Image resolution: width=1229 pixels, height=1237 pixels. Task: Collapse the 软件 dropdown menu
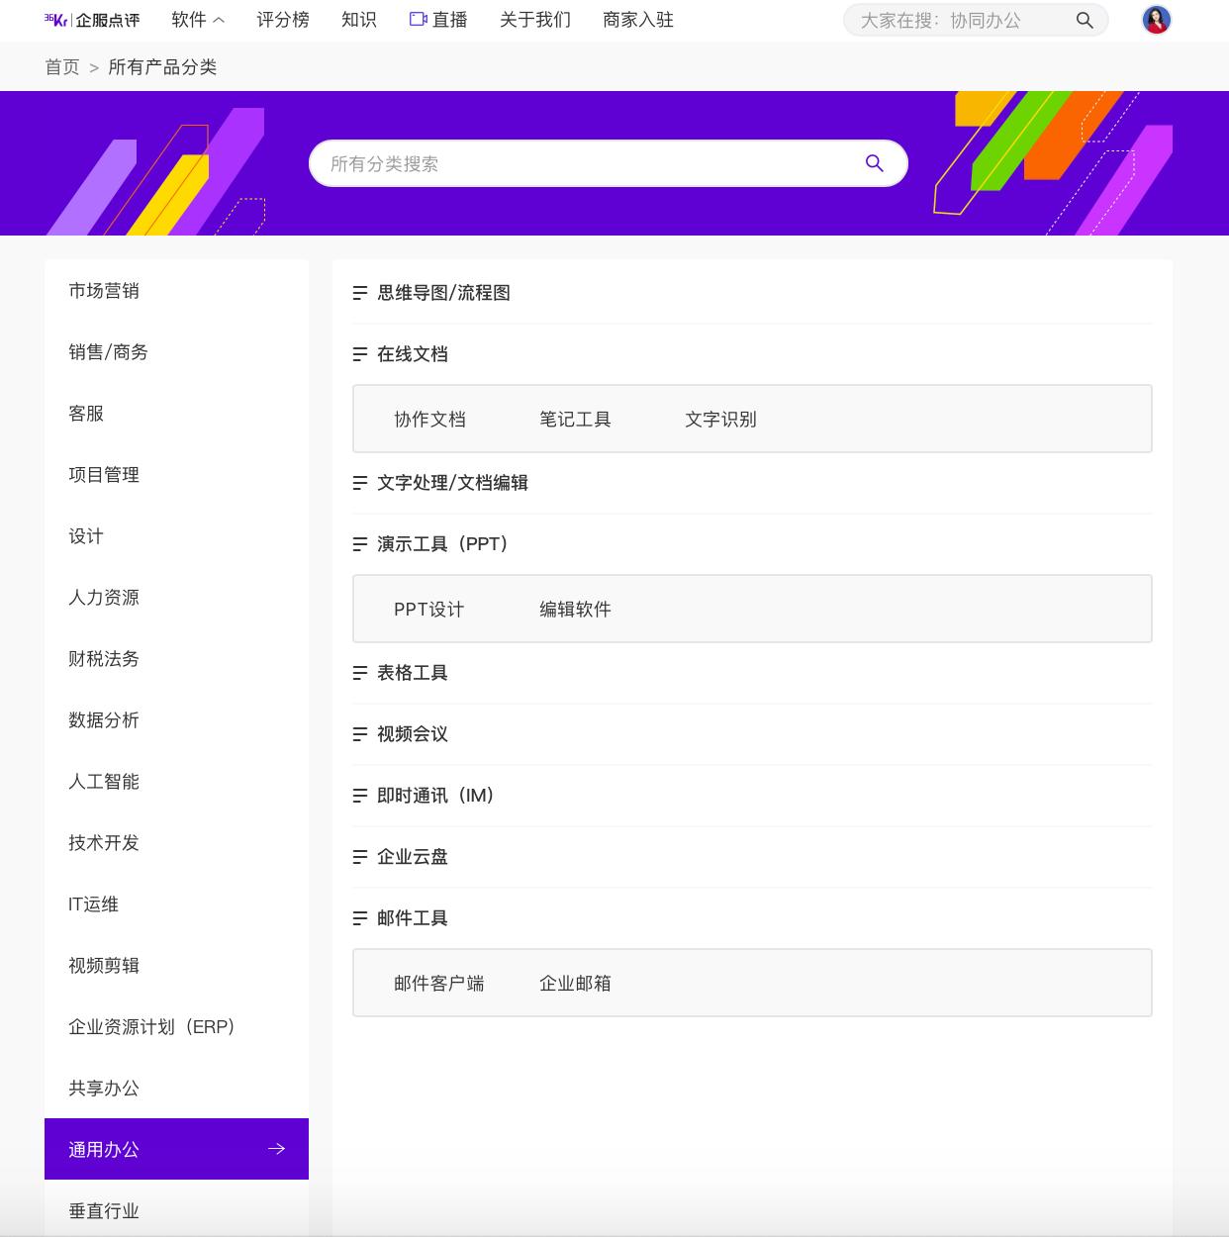(x=196, y=18)
